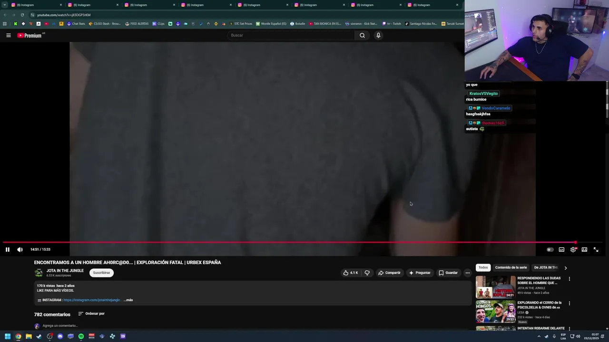Open Chrome from the taskbar
This screenshot has height=342, width=609.
(18, 336)
